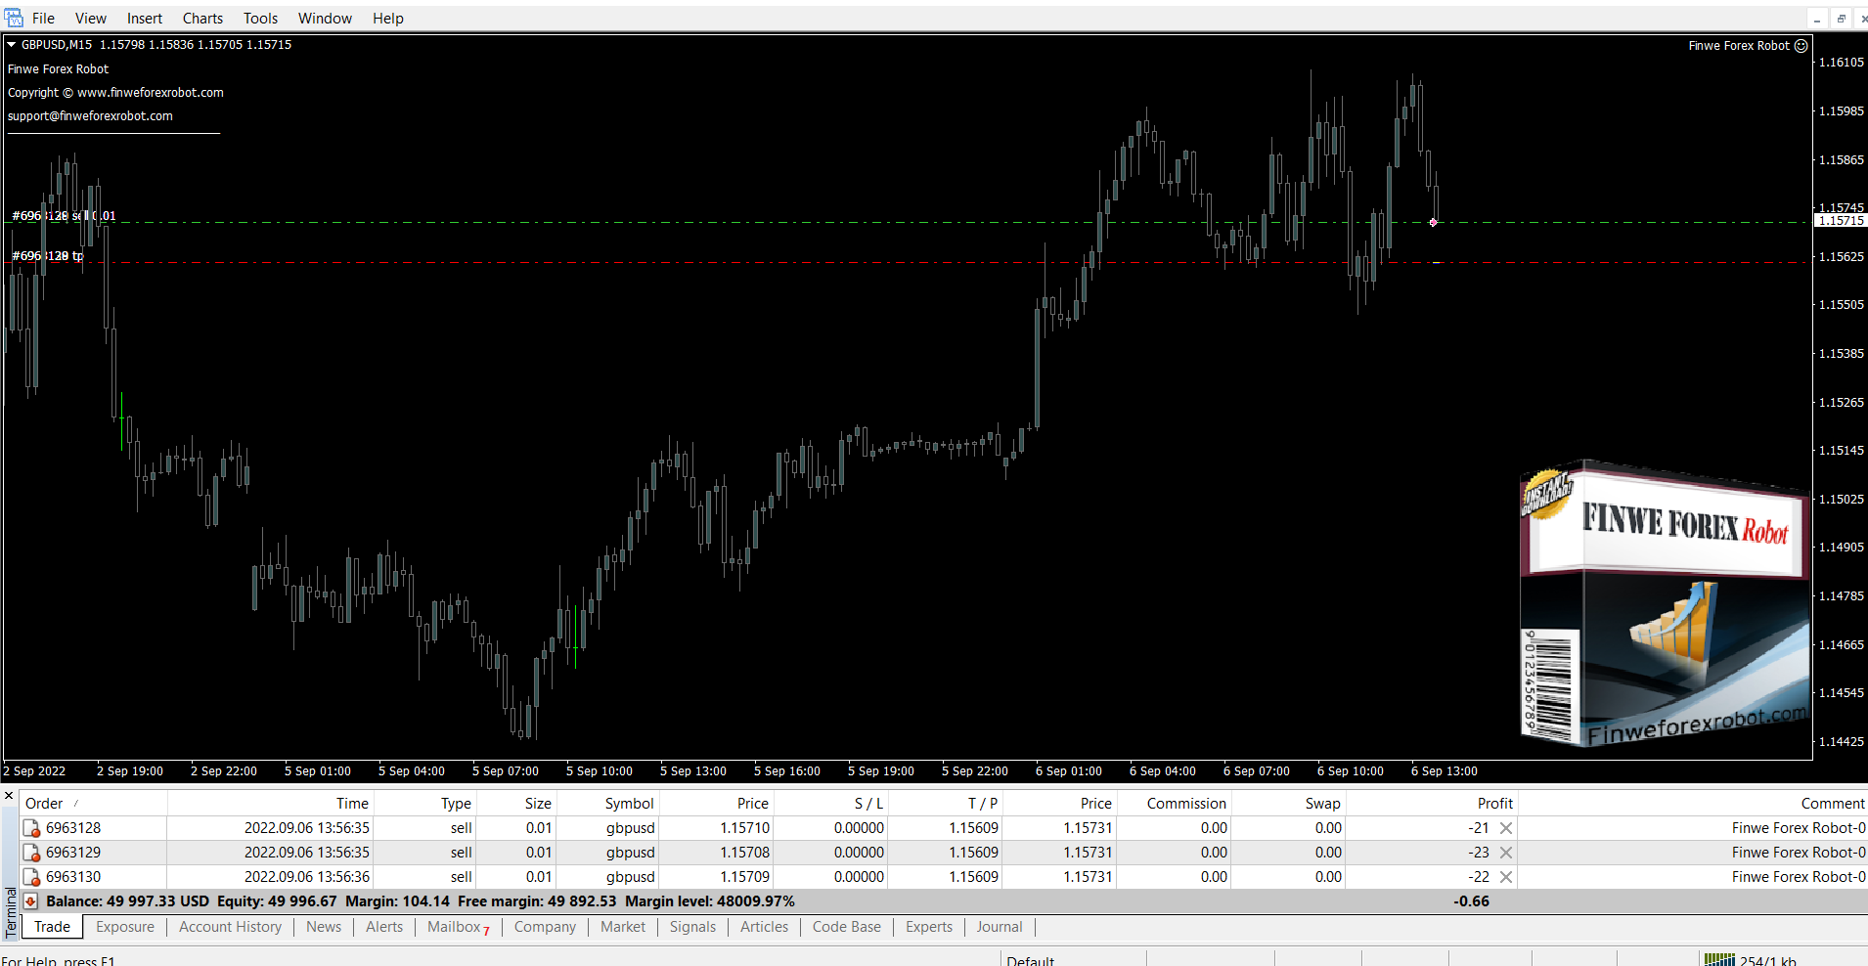The height and width of the screenshot is (966, 1868).
Task: Click the connection status bars icon
Action: pos(1718,960)
